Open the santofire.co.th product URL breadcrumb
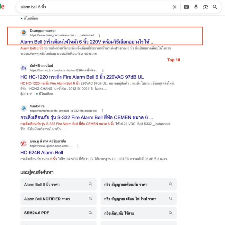The width and height of the screenshot is (225, 225). coord(63,111)
